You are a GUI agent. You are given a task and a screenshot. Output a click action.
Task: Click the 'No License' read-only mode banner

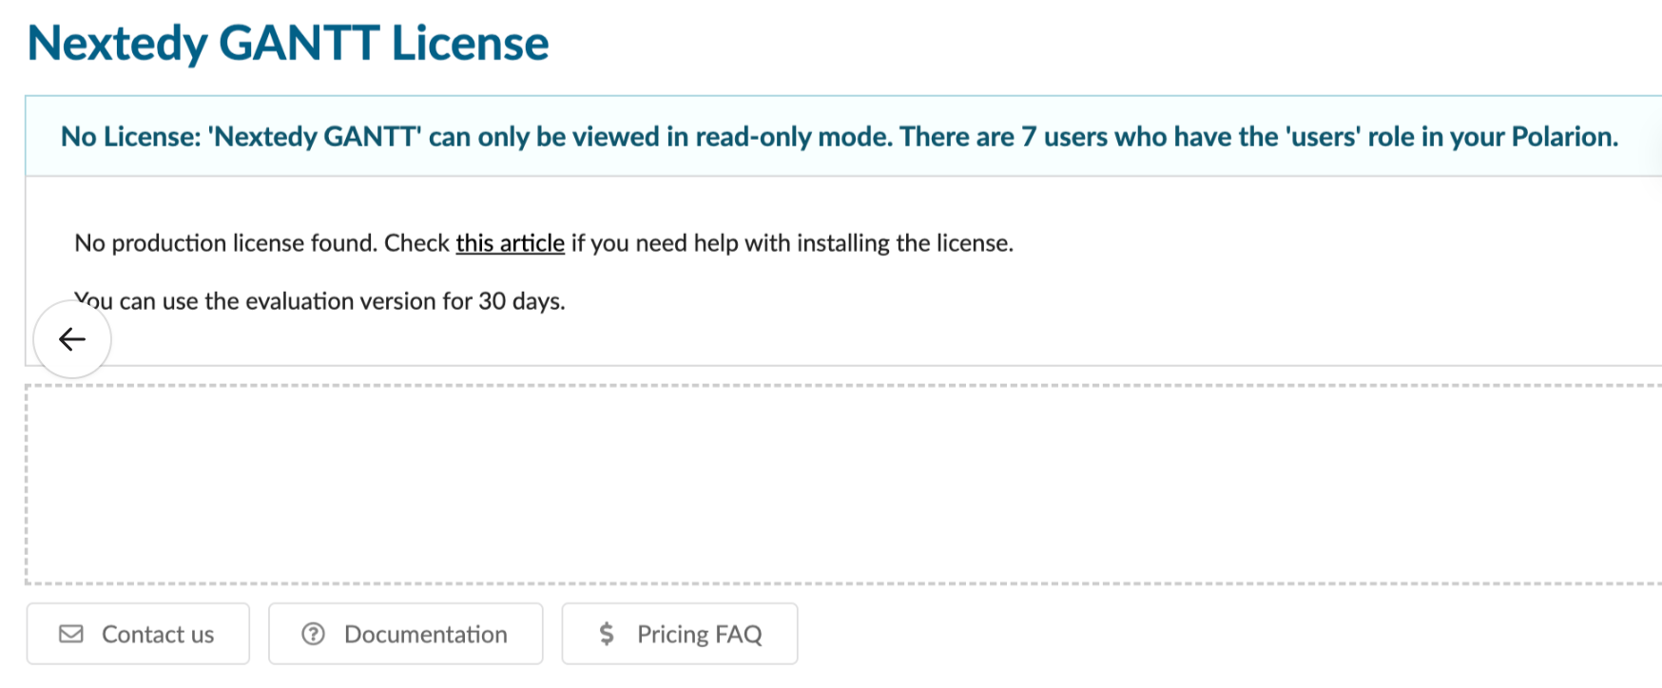[x=843, y=136]
